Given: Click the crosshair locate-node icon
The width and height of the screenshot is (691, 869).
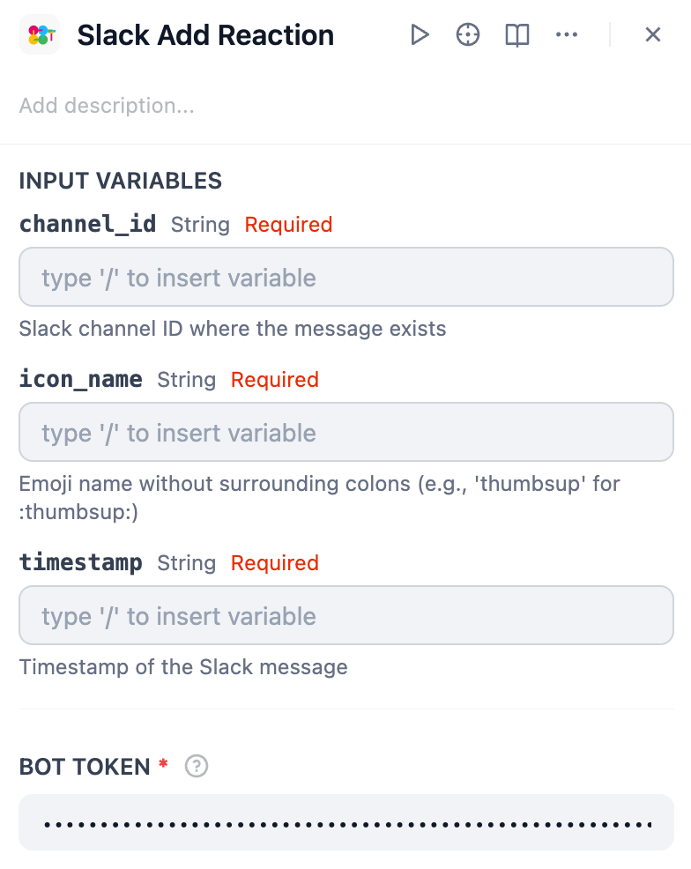Looking at the screenshot, I should 468,35.
